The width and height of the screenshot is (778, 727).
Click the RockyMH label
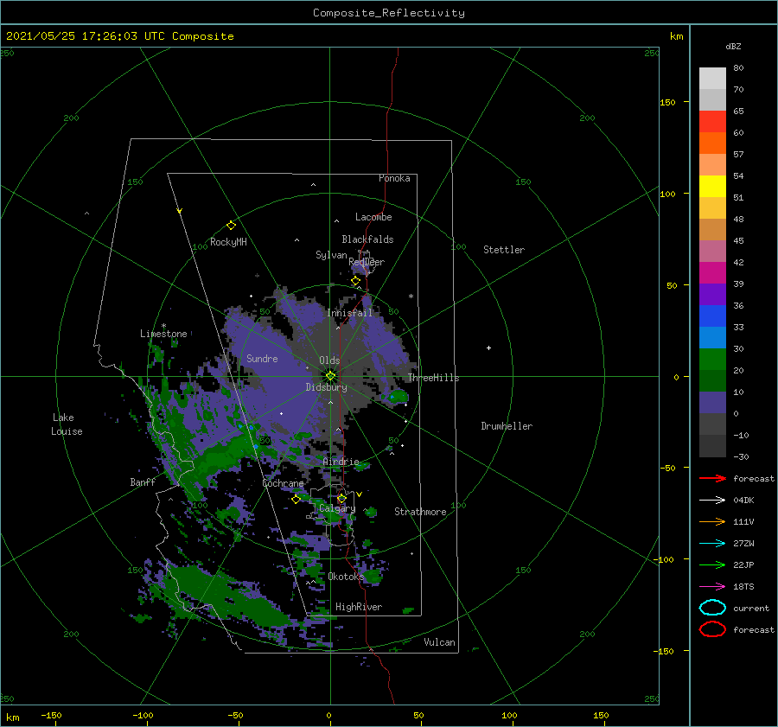(x=228, y=242)
